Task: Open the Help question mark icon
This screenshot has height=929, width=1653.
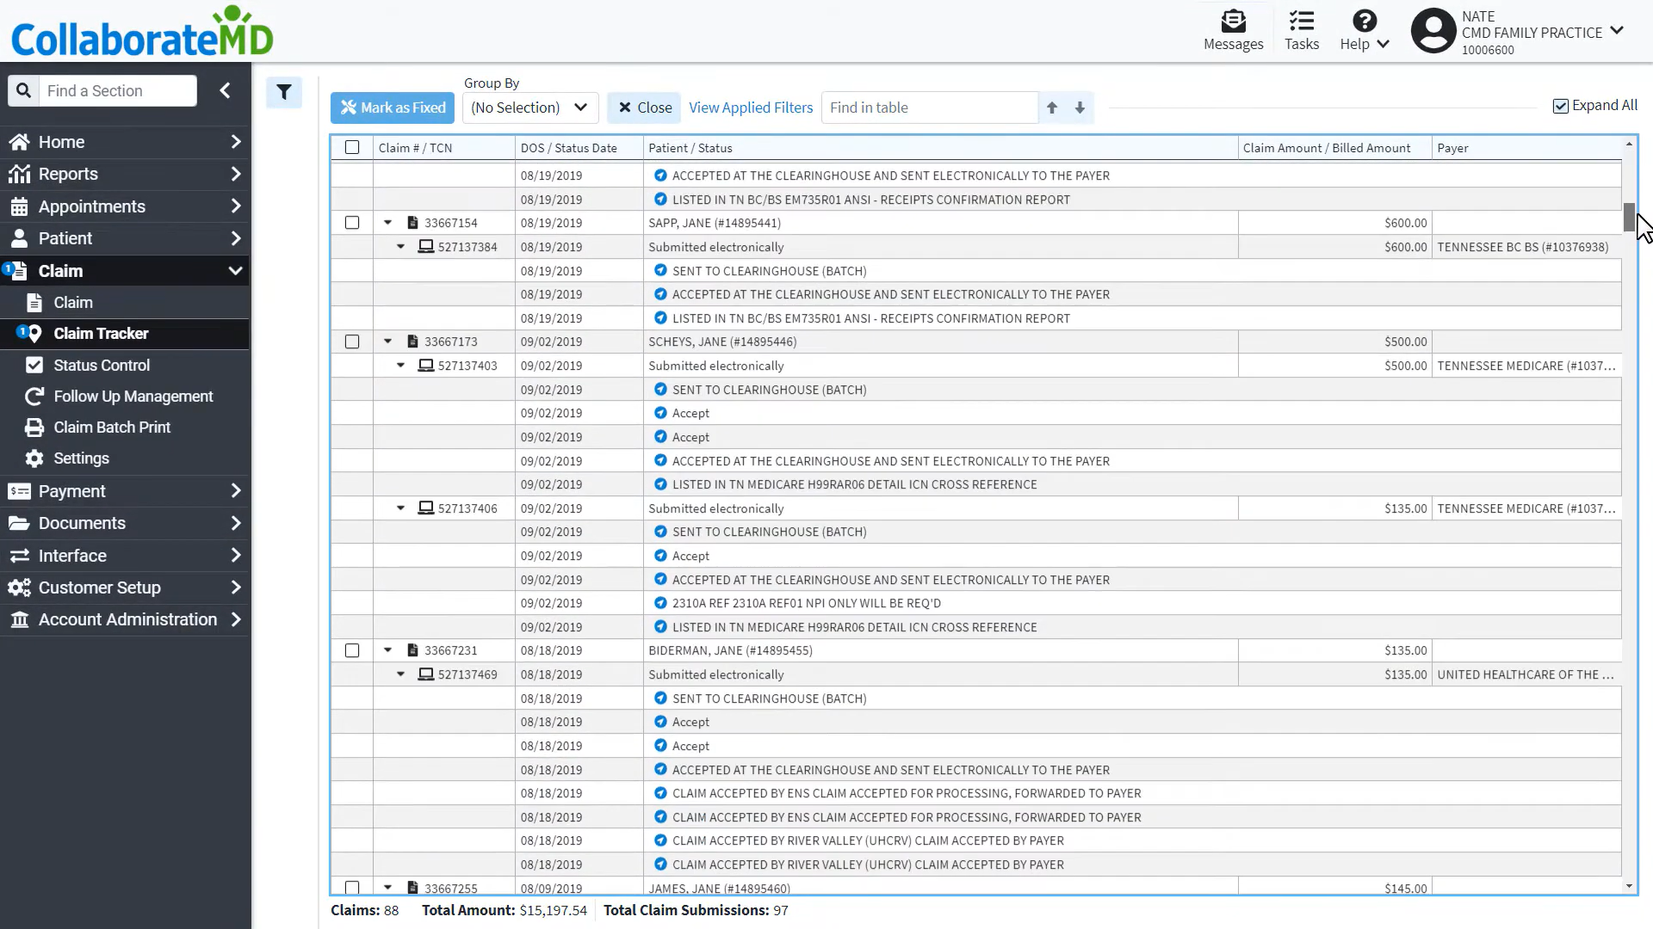Action: pyautogui.click(x=1364, y=21)
